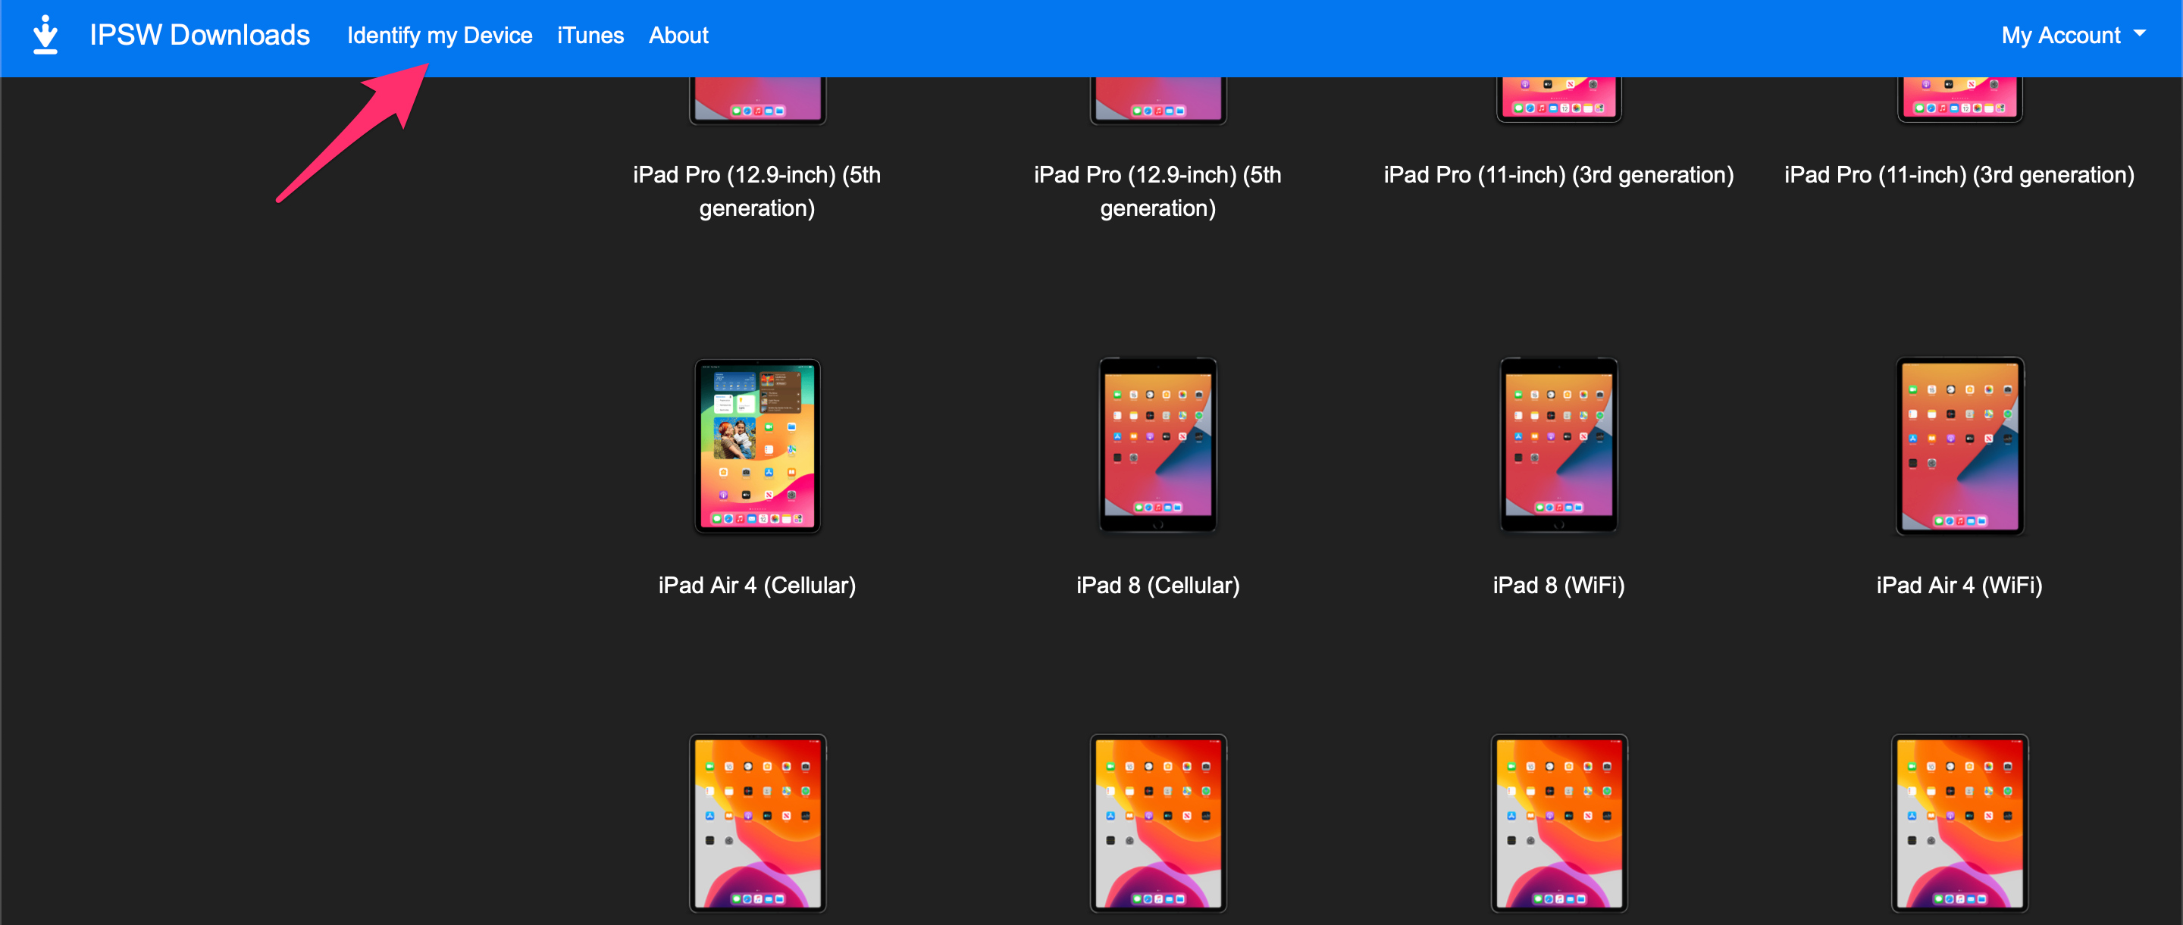Open last iPad Pro (11-inch) (3rd generation) label
The width and height of the screenshot is (2183, 925).
pos(1959,174)
